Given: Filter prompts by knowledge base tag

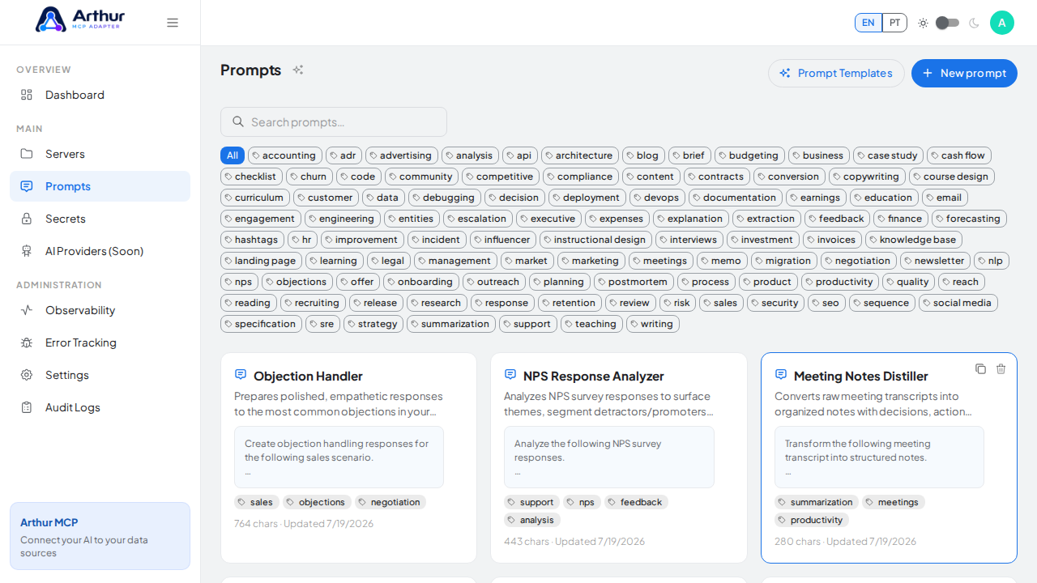Looking at the screenshot, I should click(x=914, y=240).
